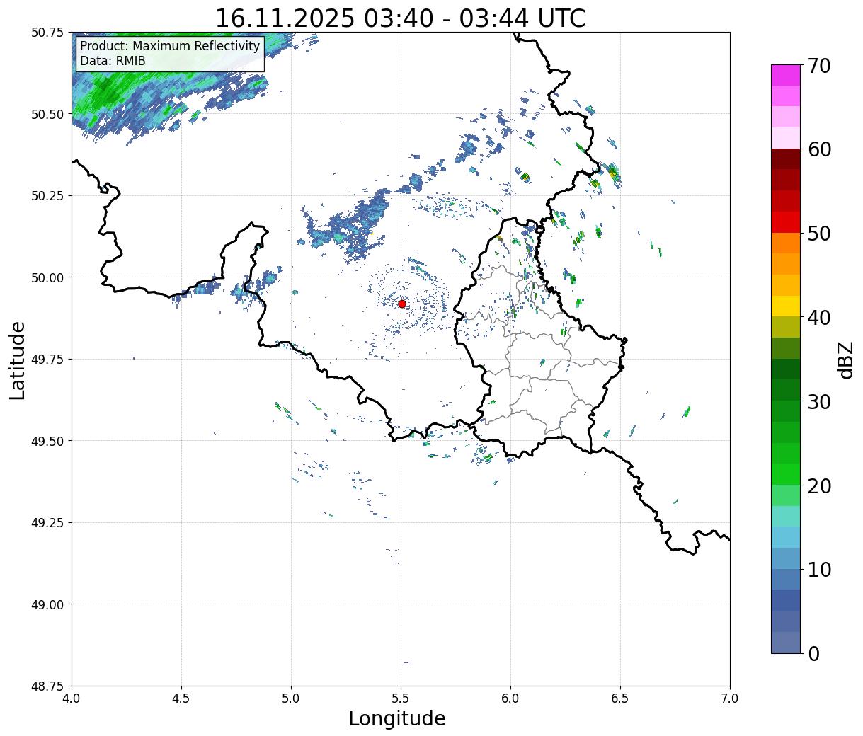This screenshot has width=863, height=736.
Task: Click the yellow colorbar swatch above 40
Action: coord(786,306)
